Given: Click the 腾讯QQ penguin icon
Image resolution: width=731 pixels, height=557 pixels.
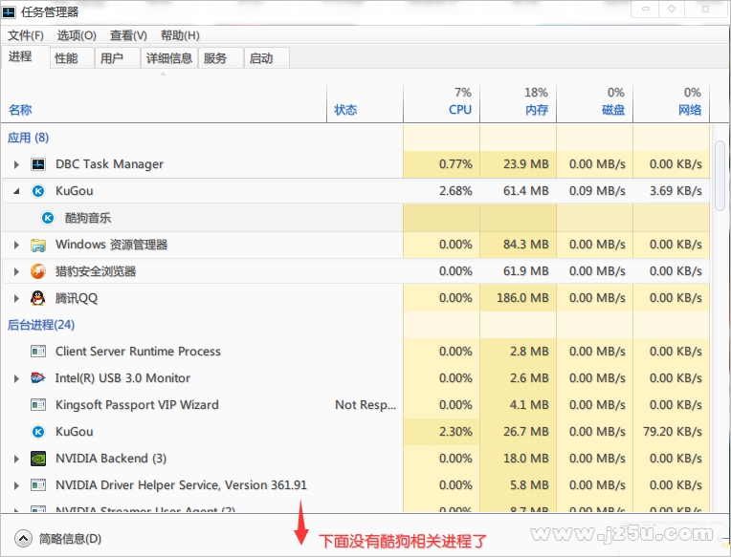Looking at the screenshot, I should (38, 298).
